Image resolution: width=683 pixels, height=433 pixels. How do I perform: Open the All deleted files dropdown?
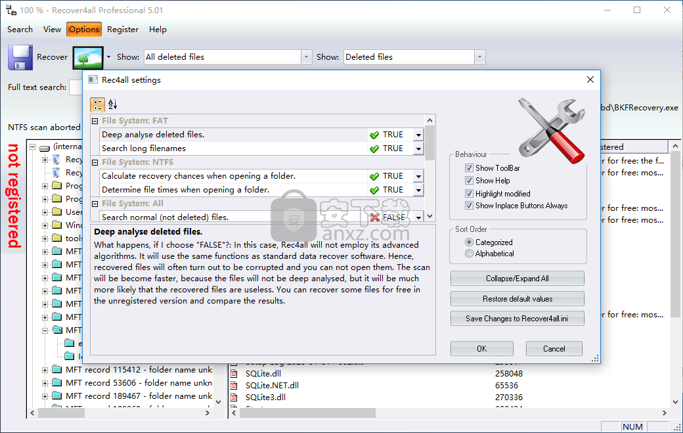click(306, 57)
